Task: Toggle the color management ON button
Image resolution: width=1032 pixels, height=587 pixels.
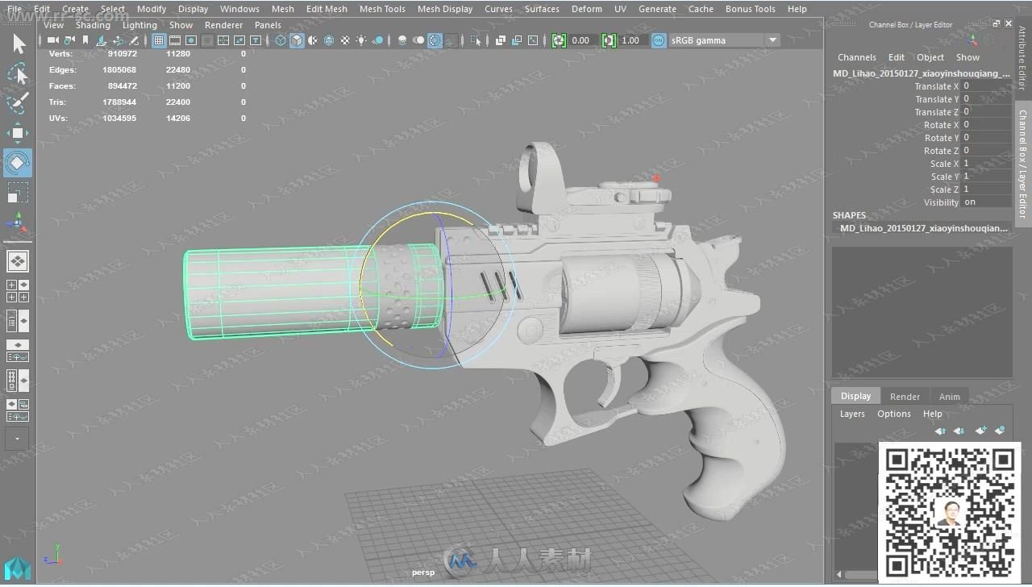Action: (659, 40)
